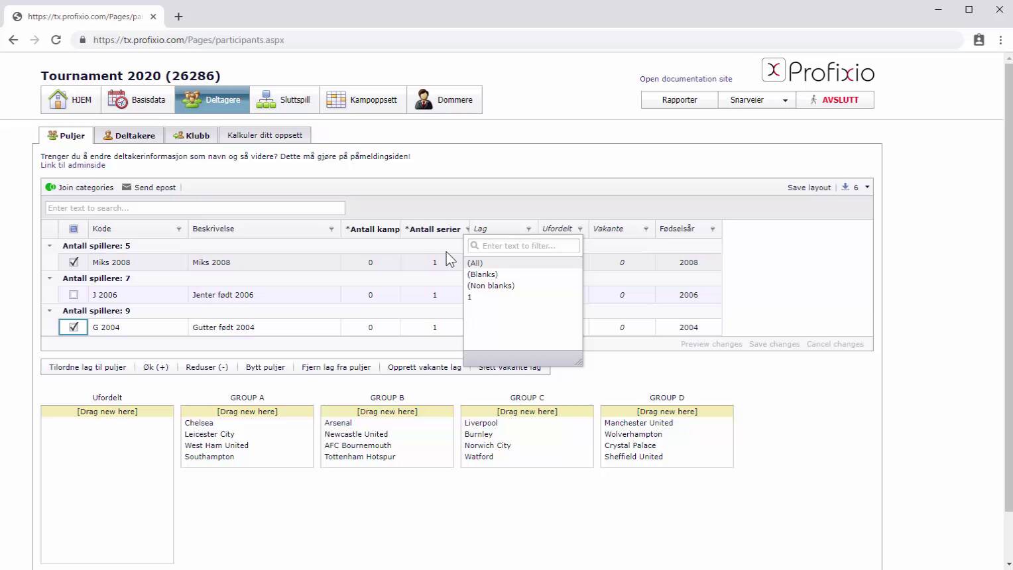1013x570 pixels.
Task: Open the export options dropdown arrow
Action: [867, 187]
